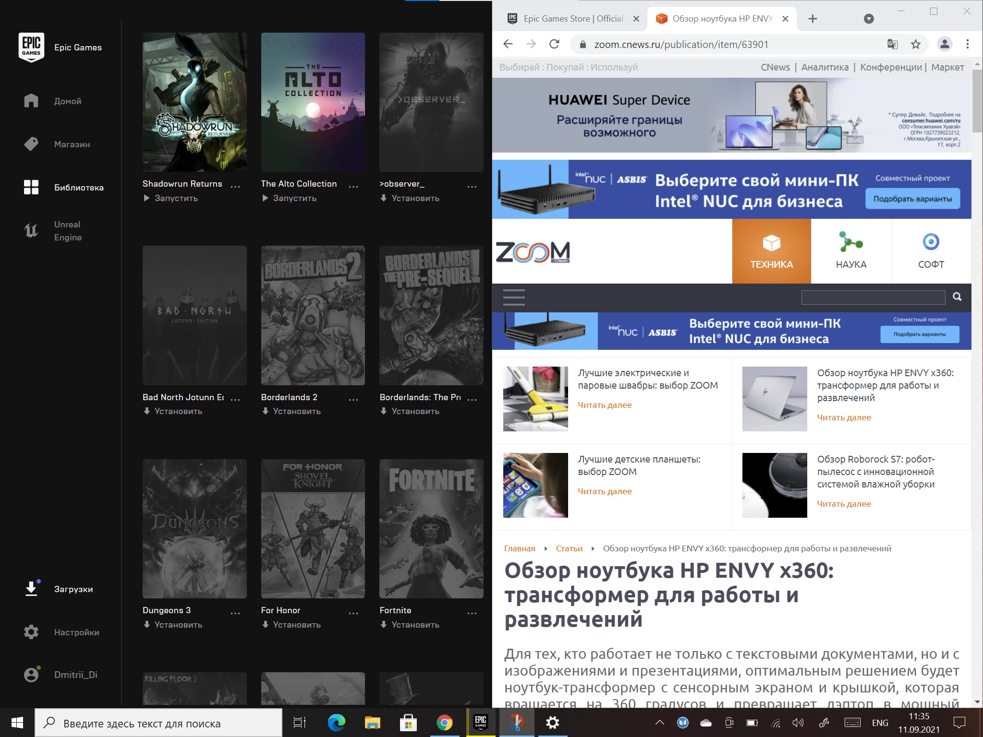The image size is (983, 737).
Task: Launch The Alto Collection via Запустить
Action: [289, 198]
